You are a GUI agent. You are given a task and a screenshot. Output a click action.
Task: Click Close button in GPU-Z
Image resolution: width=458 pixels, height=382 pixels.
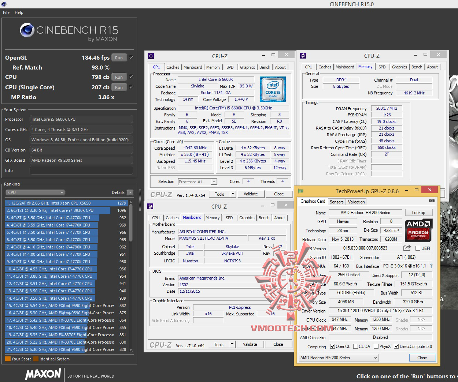(422, 358)
